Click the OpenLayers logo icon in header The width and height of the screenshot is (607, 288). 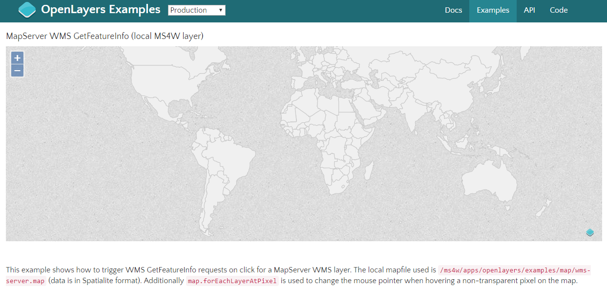coord(27,10)
